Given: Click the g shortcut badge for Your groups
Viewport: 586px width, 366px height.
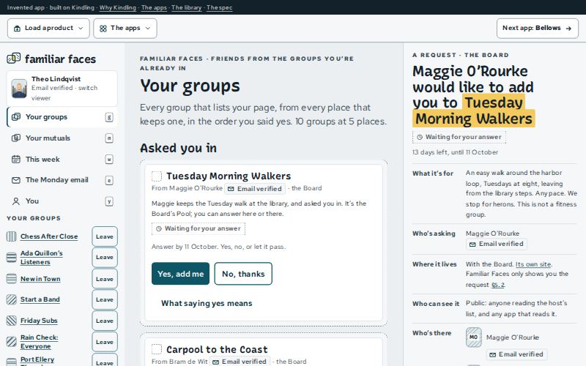Looking at the screenshot, I should tap(109, 117).
